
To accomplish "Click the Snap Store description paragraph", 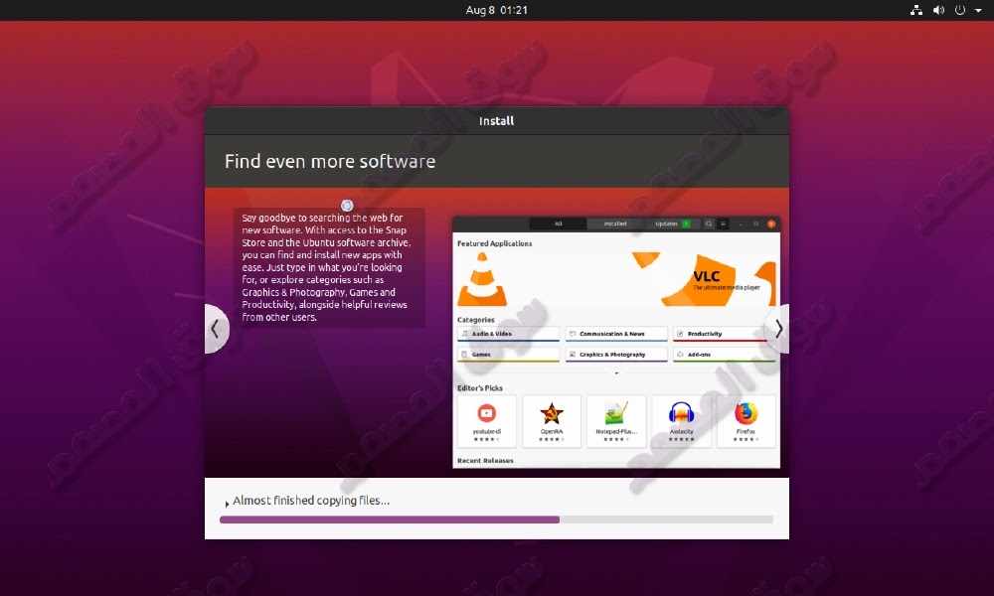I will pyautogui.click(x=326, y=267).
